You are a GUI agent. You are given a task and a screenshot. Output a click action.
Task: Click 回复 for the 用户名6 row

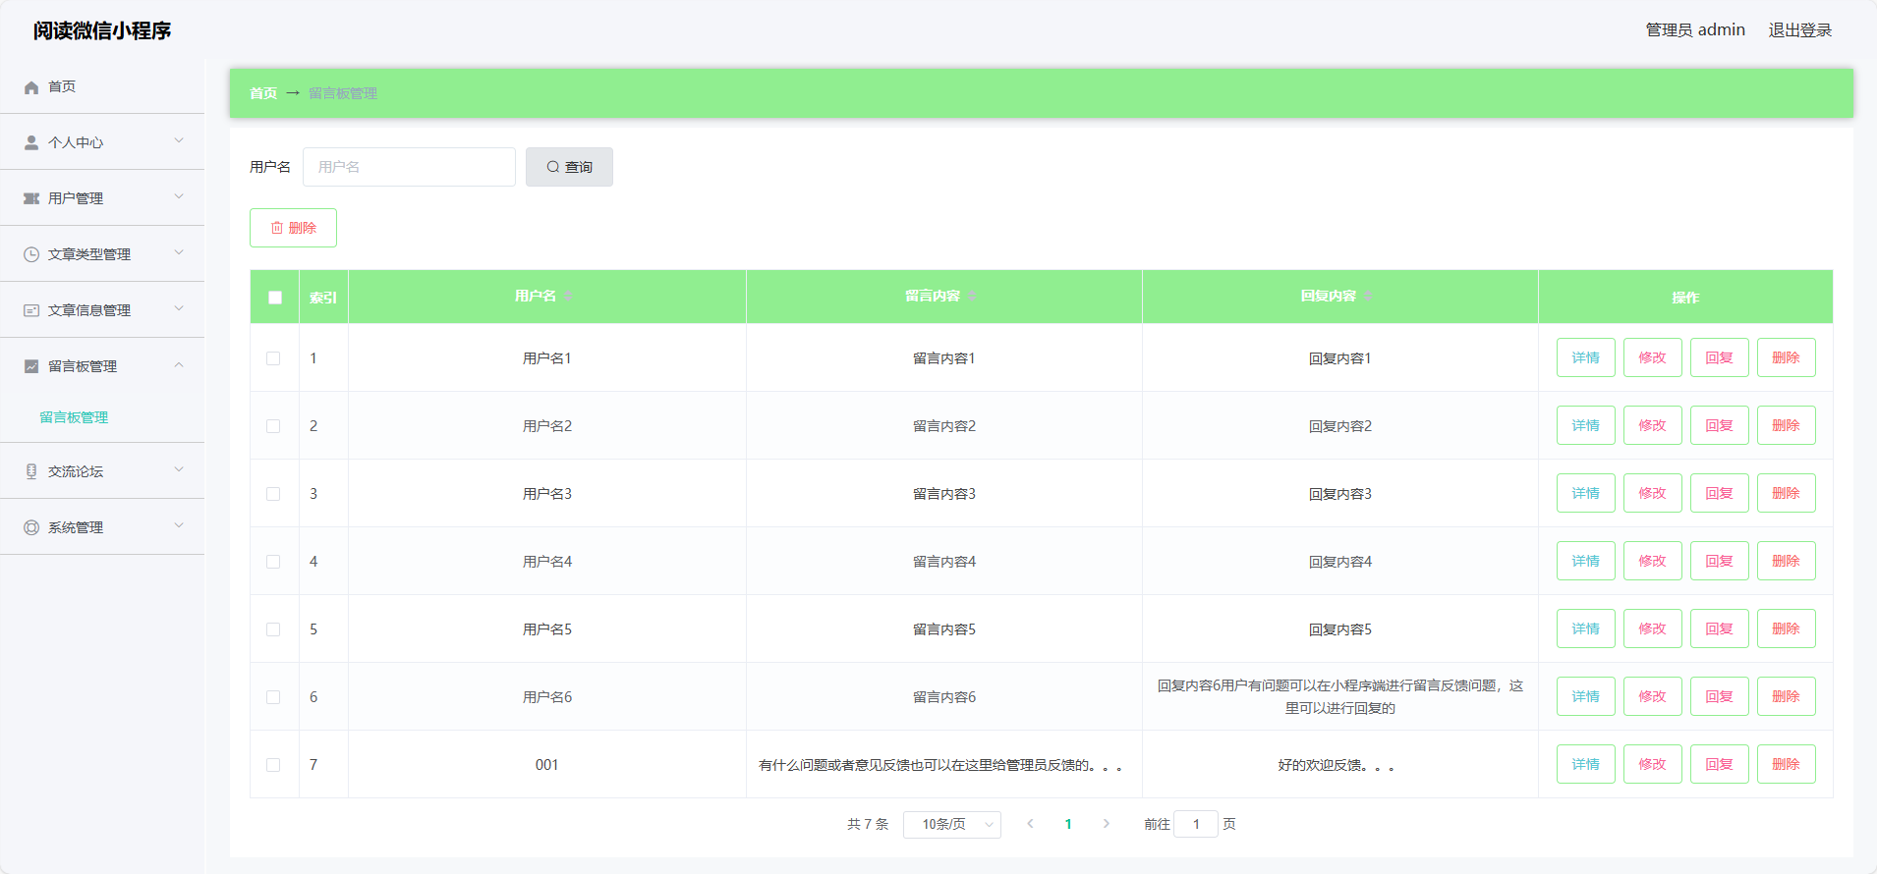(x=1719, y=696)
